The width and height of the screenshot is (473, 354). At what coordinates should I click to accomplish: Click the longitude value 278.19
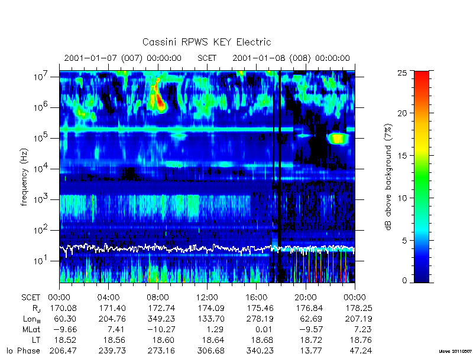(x=260, y=319)
